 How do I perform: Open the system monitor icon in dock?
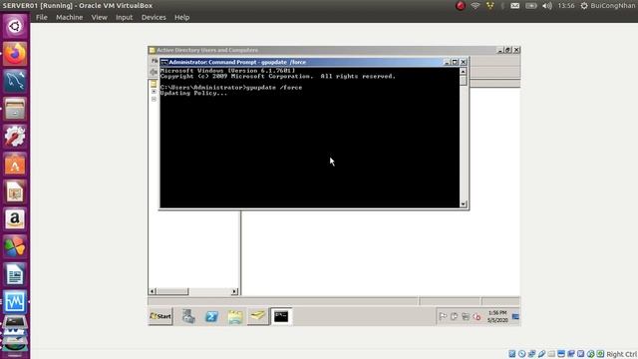coord(15,301)
